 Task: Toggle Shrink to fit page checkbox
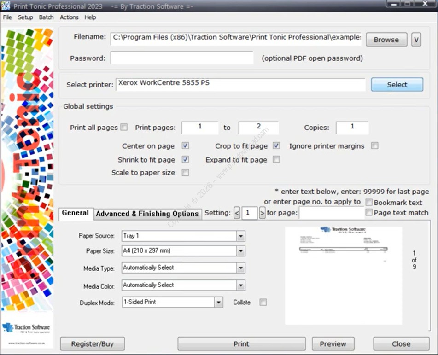click(x=185, y=159)
